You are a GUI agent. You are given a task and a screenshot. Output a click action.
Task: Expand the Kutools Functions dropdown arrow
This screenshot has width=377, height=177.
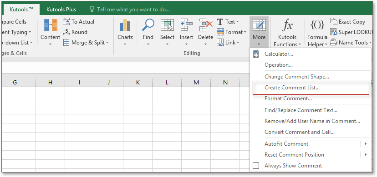(x=300, y=44)
